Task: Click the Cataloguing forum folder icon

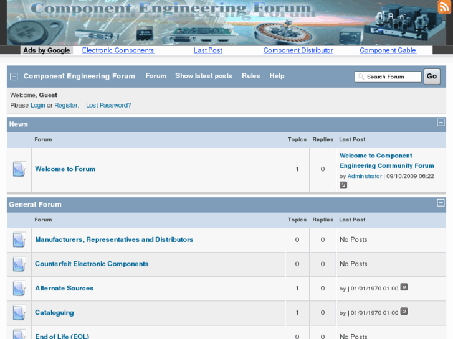Action: coord(19,313)
